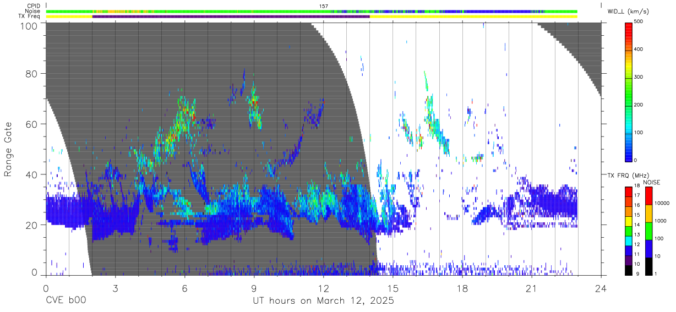Click the Noise status strip above the plot
The image size is (676, 312).
pyautogui.click(x=312, y=11)
